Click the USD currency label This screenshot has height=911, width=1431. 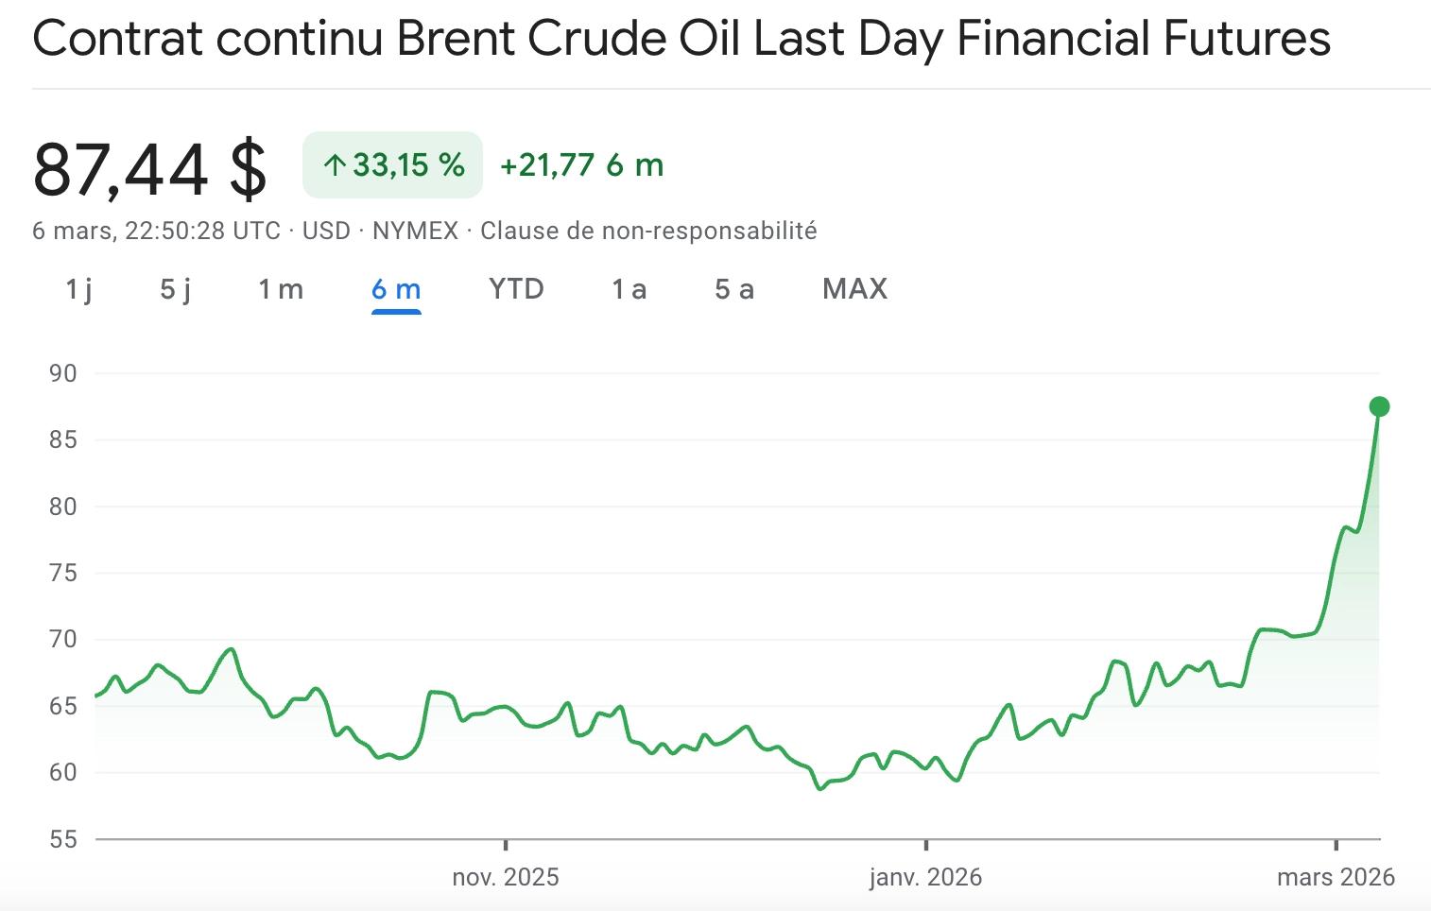point(327,230)
